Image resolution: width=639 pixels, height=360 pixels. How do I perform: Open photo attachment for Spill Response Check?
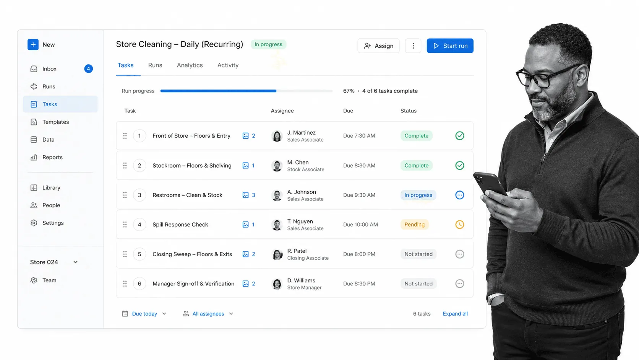tap(248, 225)
